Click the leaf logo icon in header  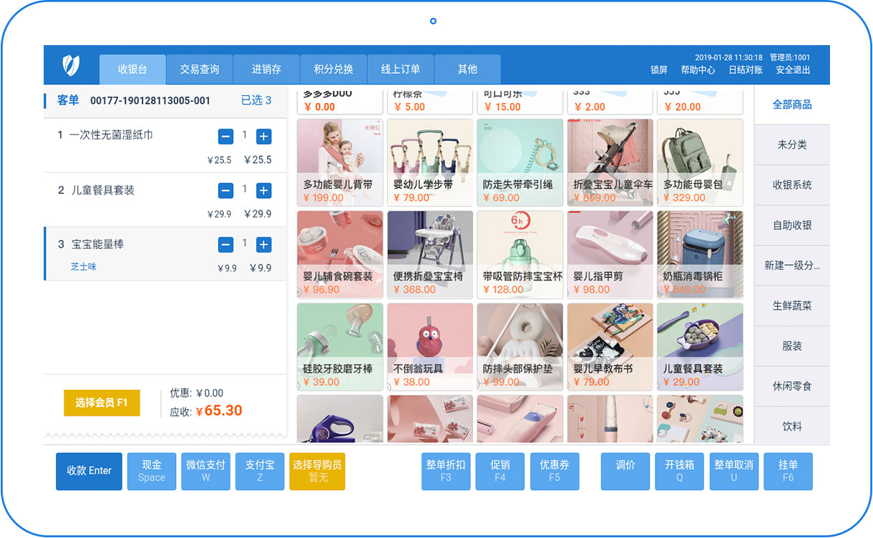[71, 66]
